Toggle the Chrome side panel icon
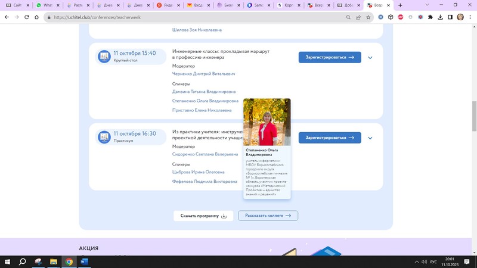 click(x=450, y=17)
